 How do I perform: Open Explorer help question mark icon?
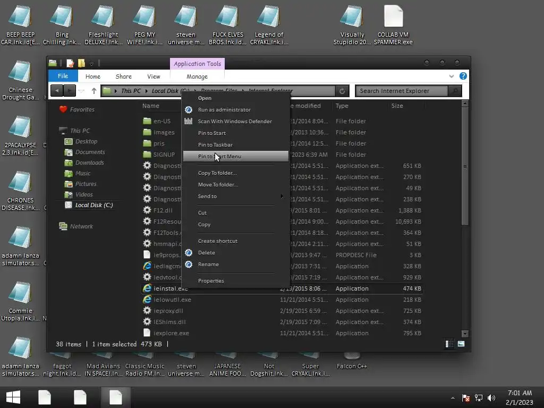point(463,76)
